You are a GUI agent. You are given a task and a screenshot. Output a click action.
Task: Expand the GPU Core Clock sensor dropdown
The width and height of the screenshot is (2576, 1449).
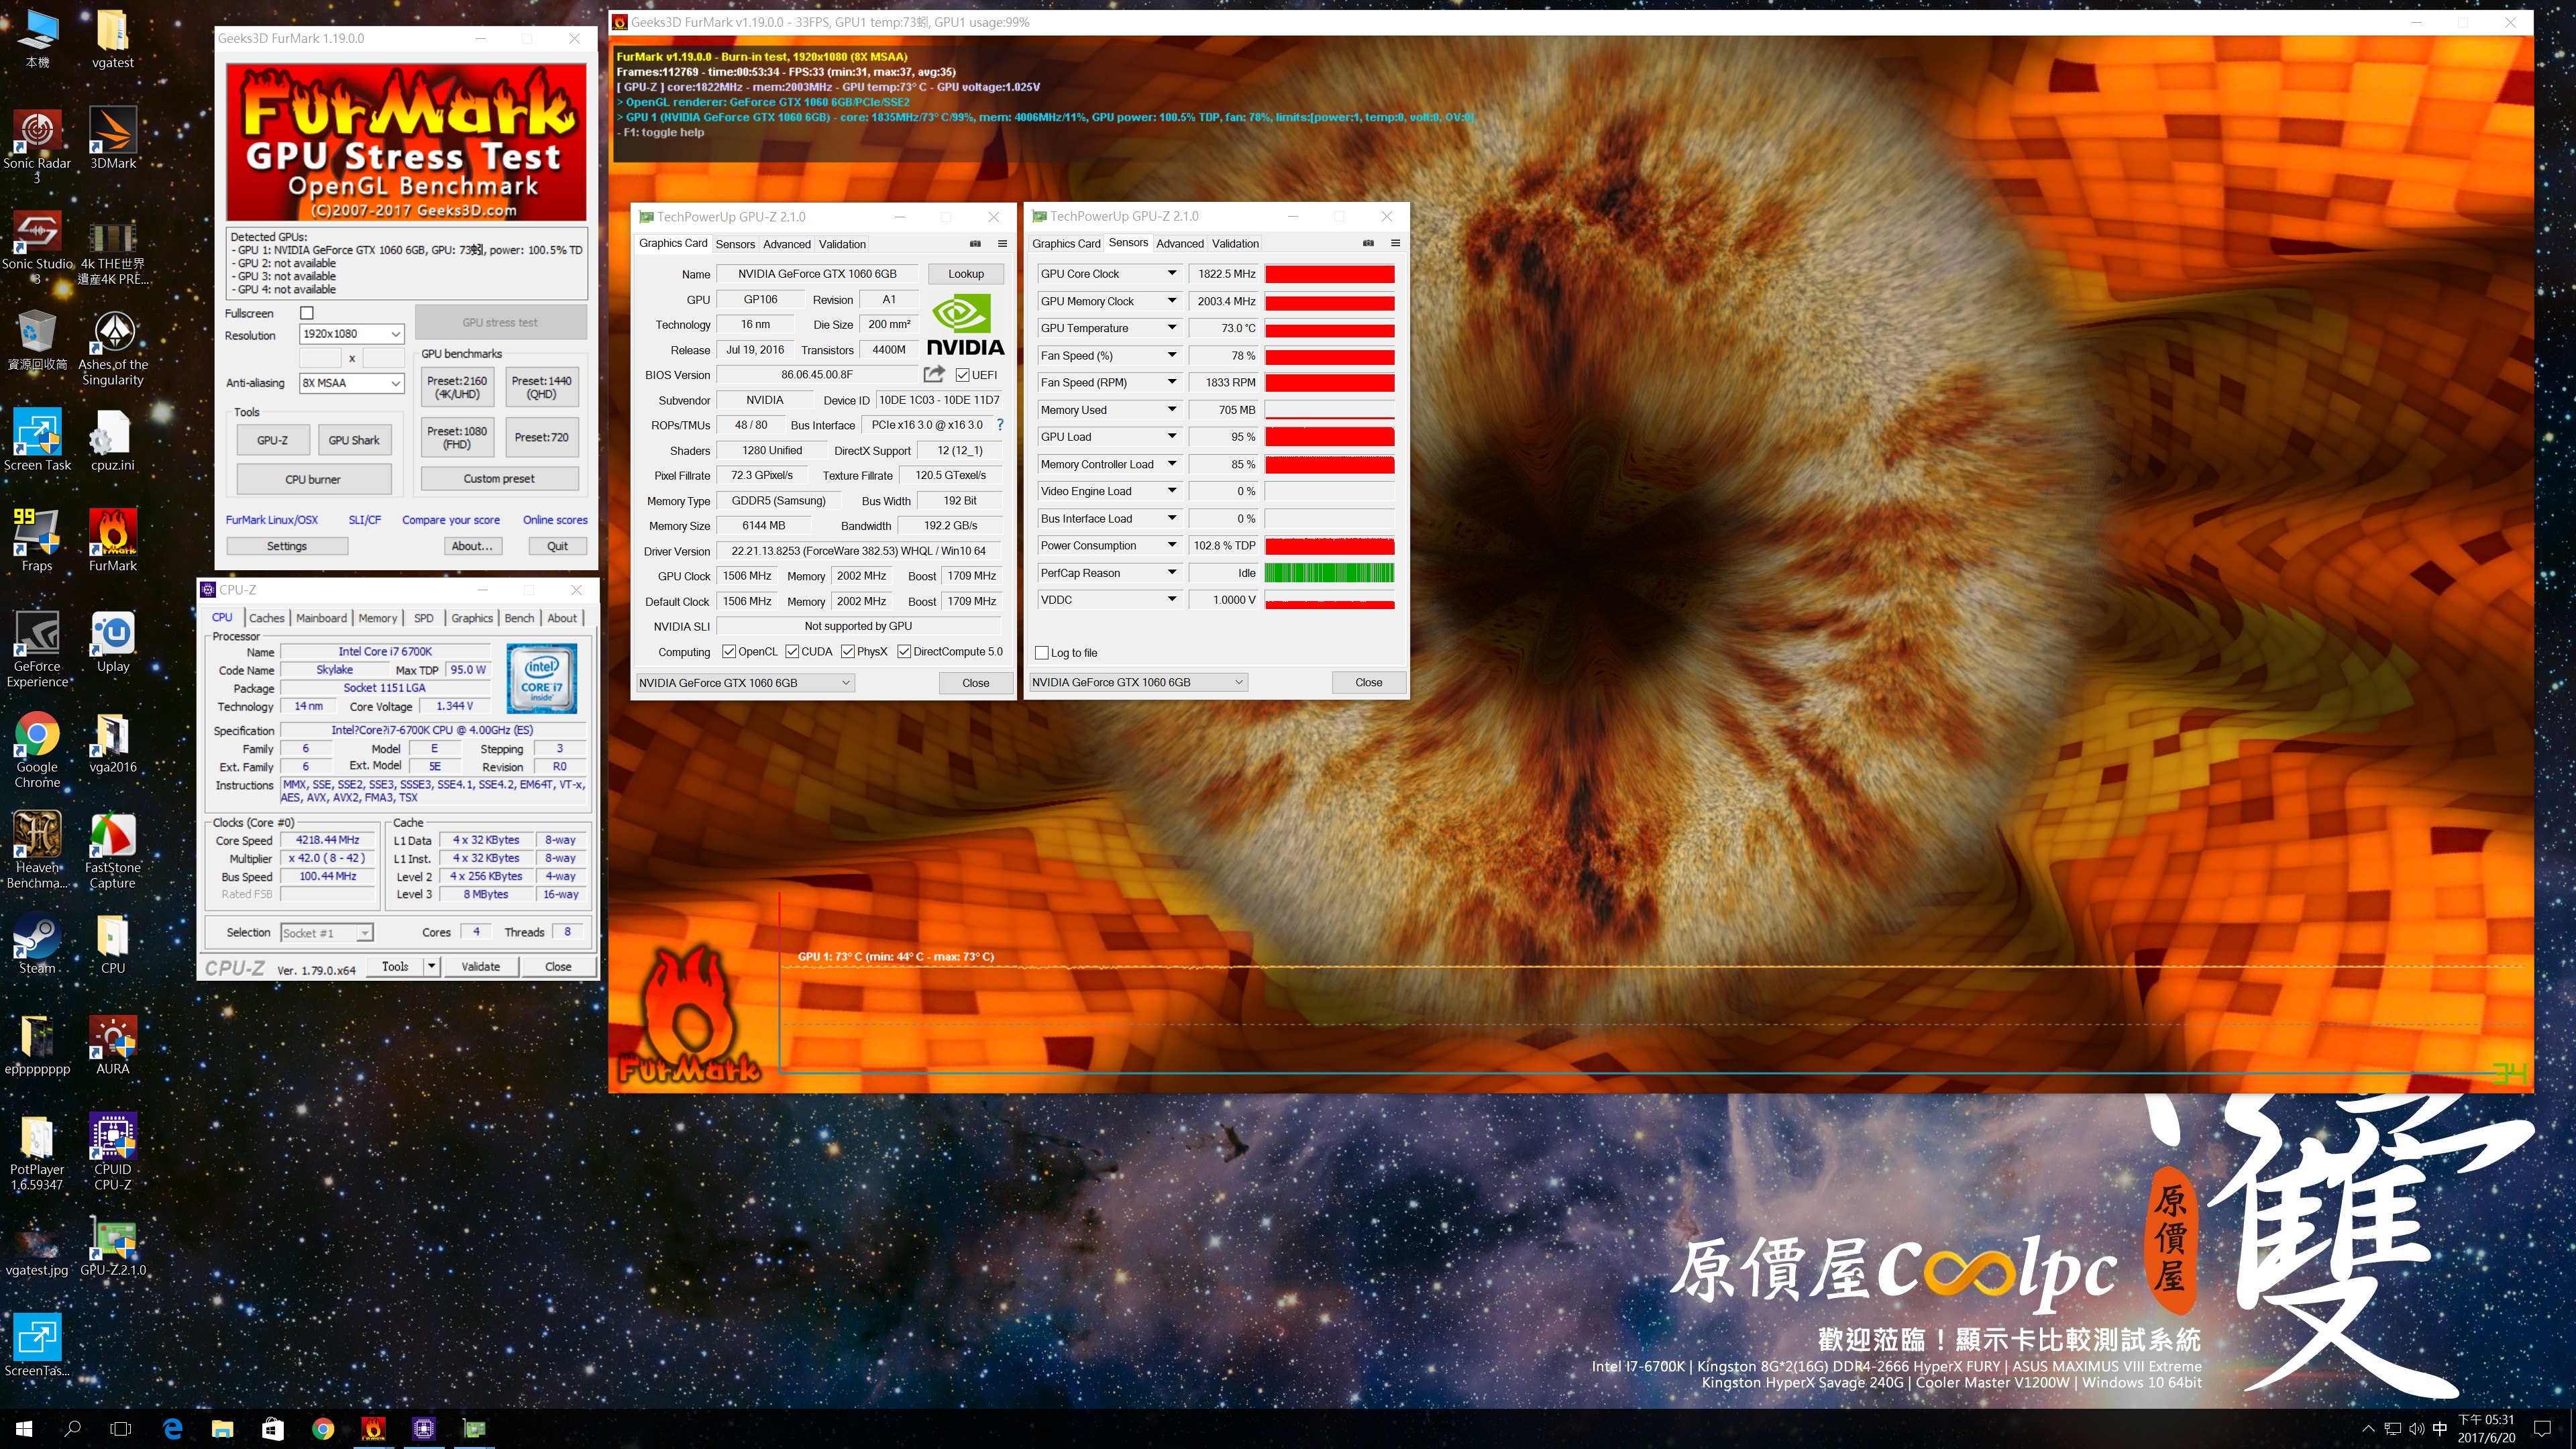point(1172,273)
